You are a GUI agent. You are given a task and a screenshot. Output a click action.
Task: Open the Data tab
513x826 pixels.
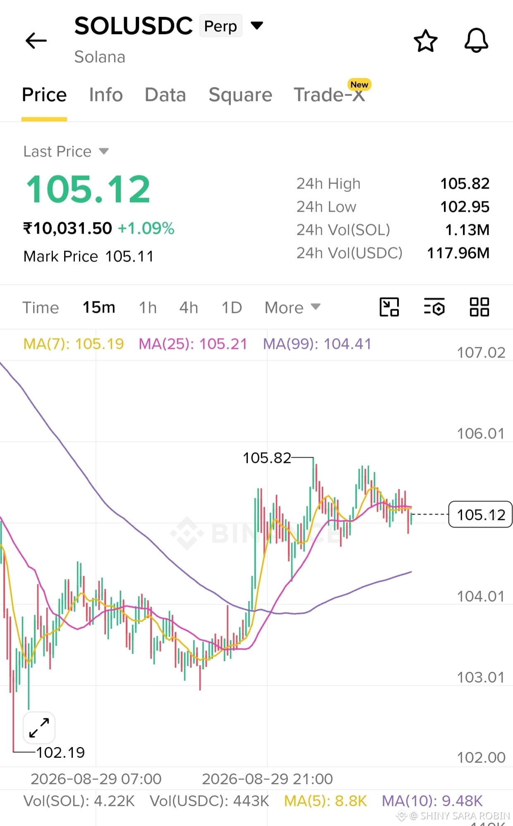(165, 95)
